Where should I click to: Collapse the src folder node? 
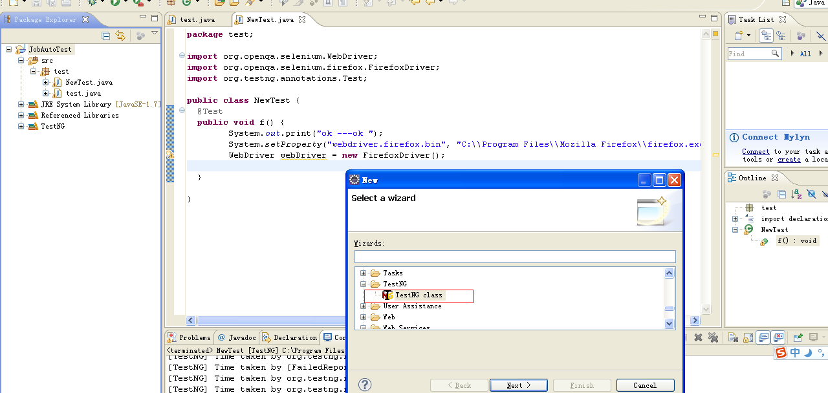pos(21,60)
